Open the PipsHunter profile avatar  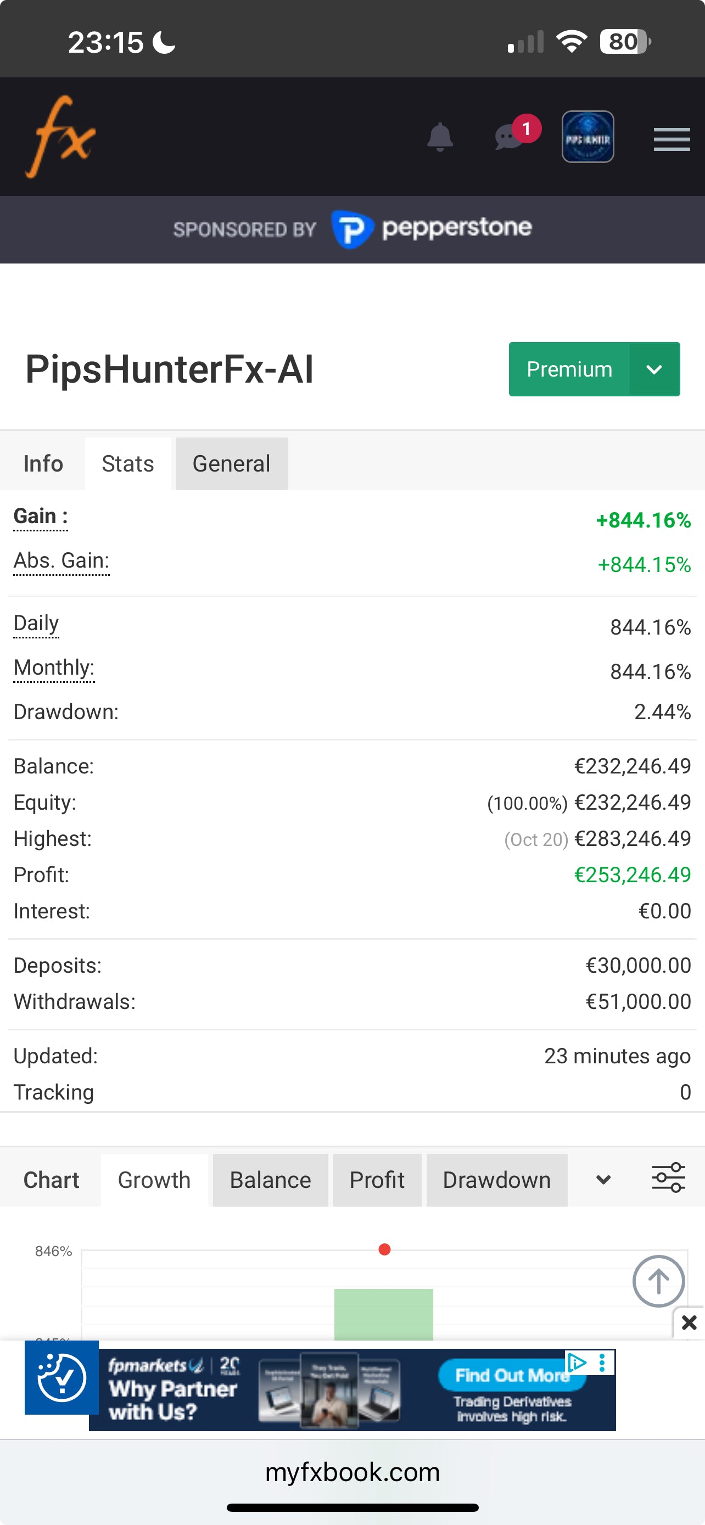pyautogui.click(x=587, y=137)
